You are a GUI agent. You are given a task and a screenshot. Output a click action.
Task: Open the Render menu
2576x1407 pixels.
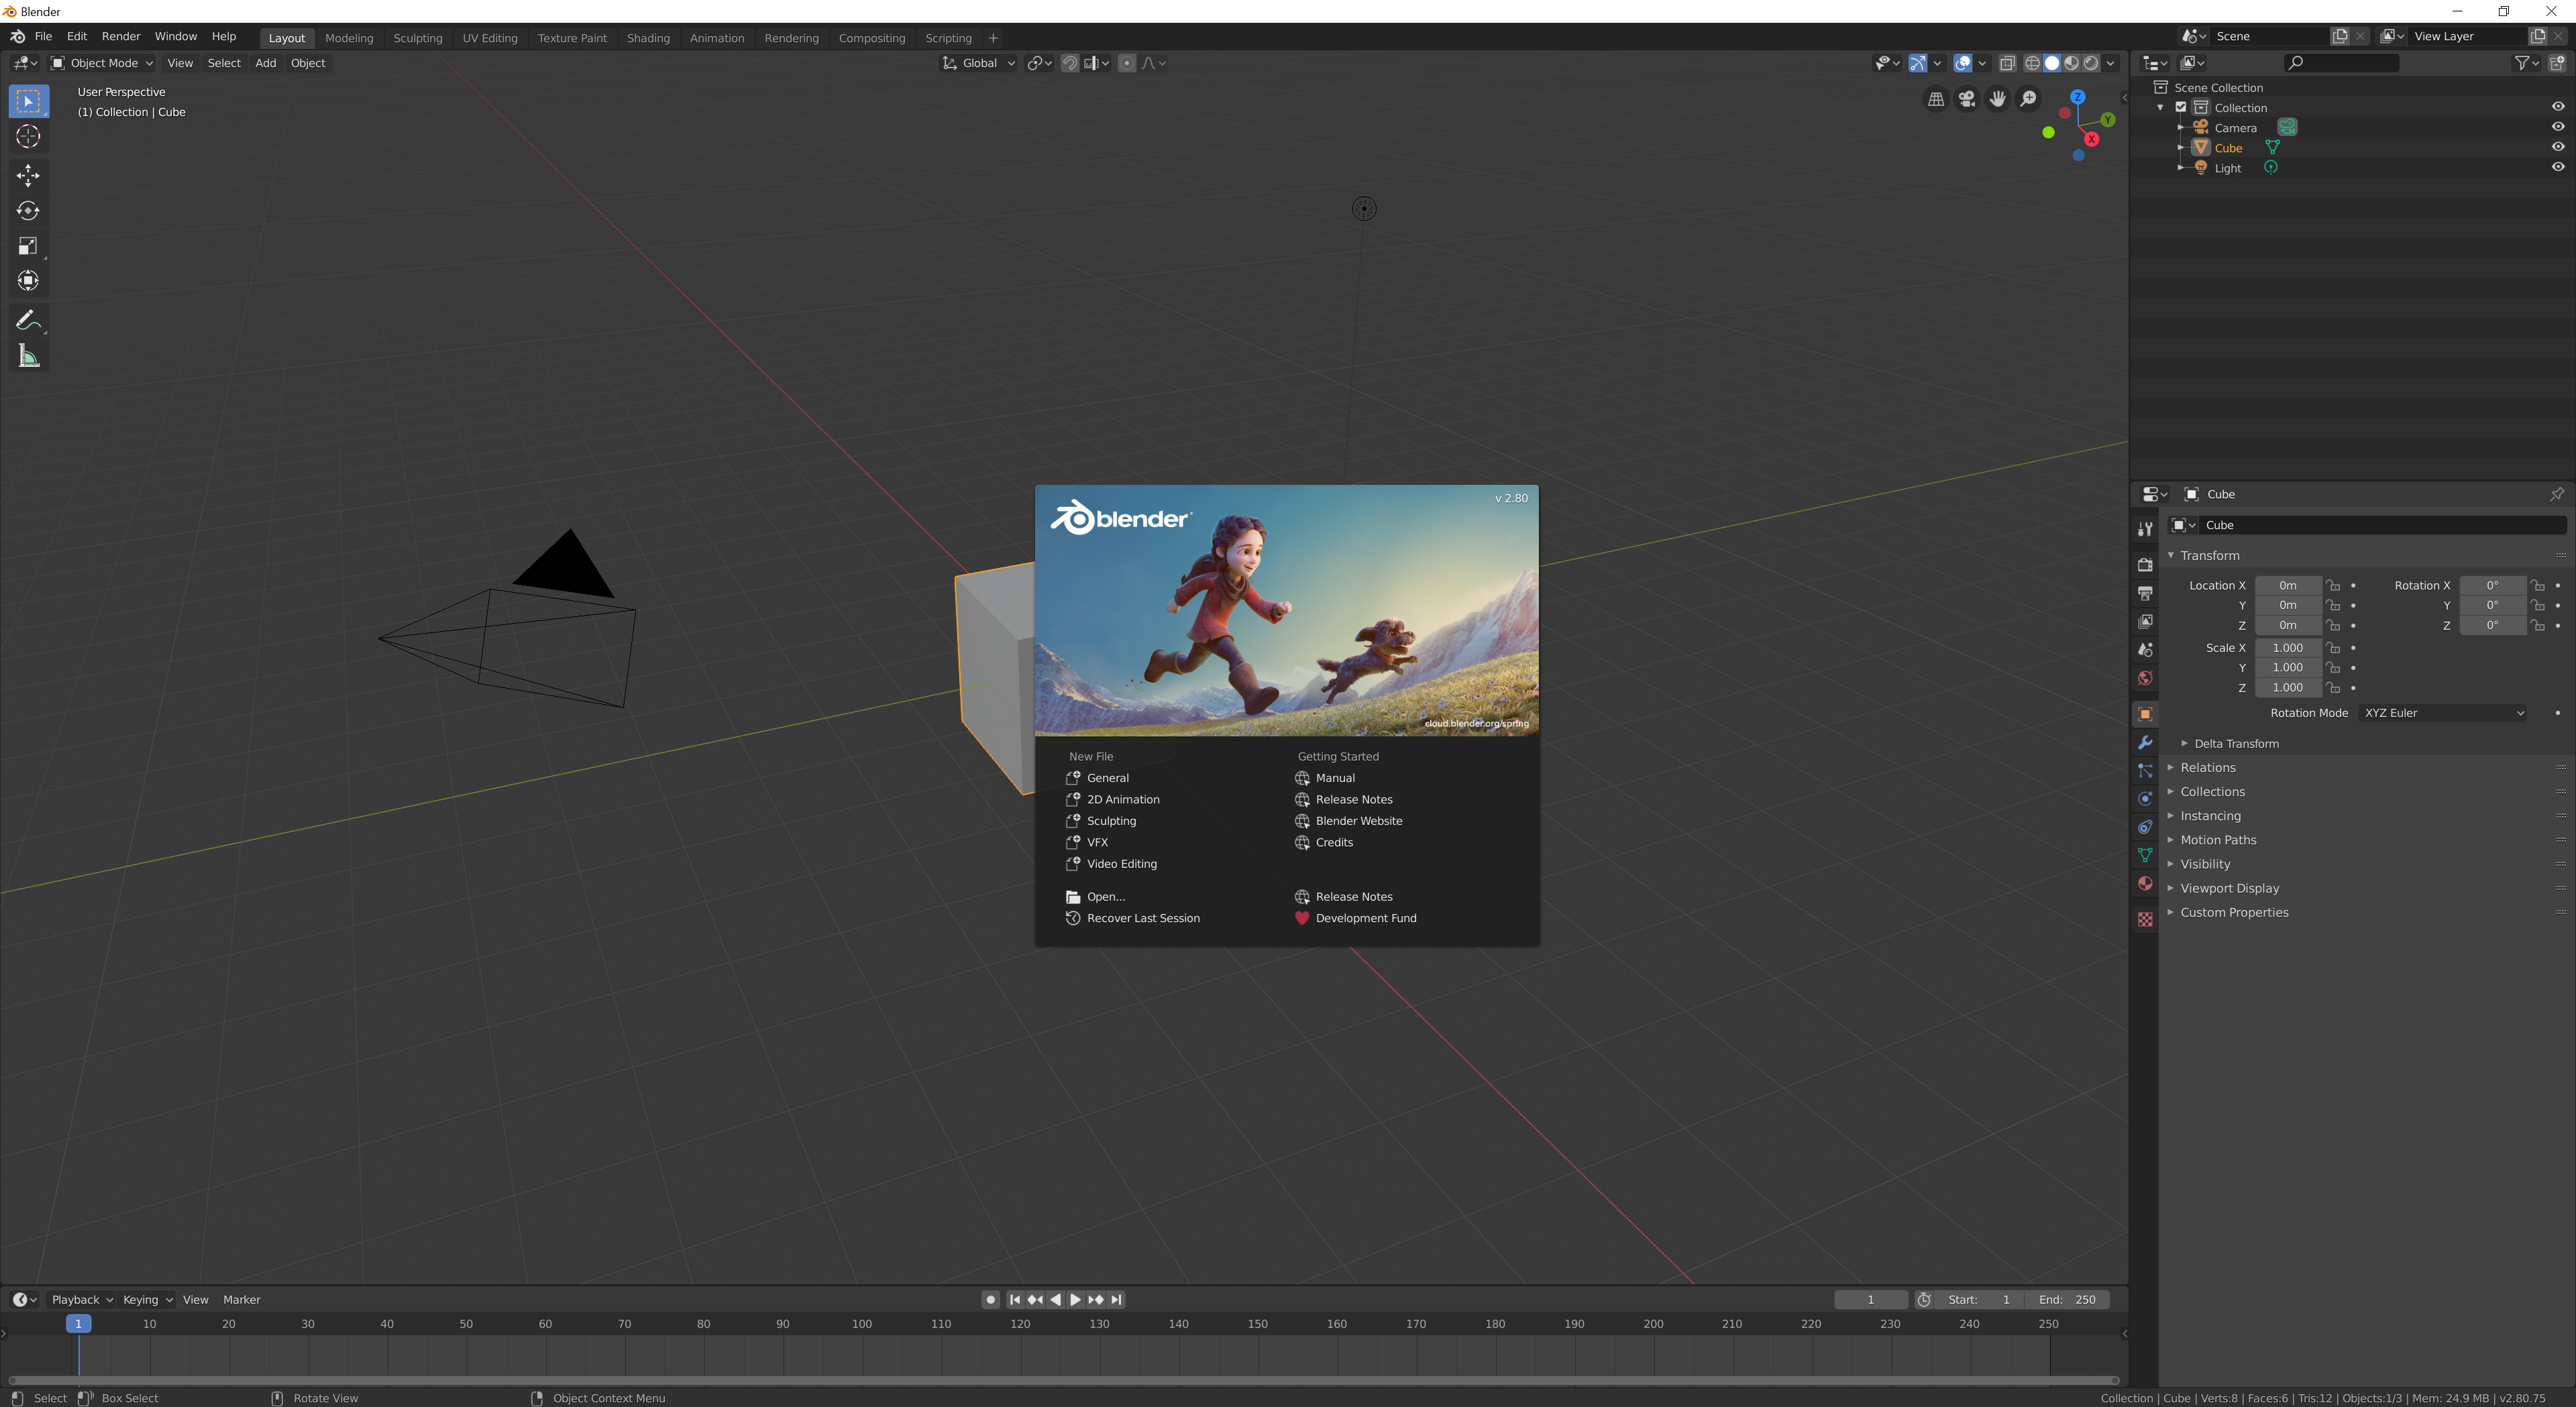[121, 36]
